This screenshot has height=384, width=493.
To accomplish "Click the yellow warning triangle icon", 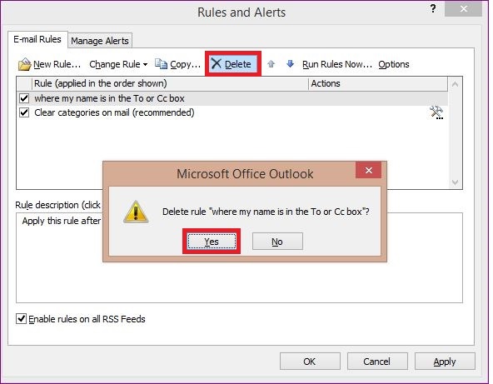I will [x=136, y=212].
